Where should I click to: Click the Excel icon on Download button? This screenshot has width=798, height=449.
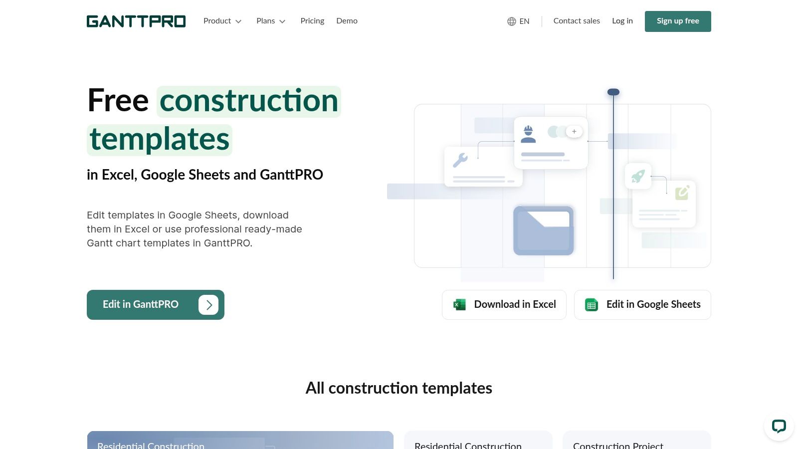pyautogui.click(x=459, y=305)
